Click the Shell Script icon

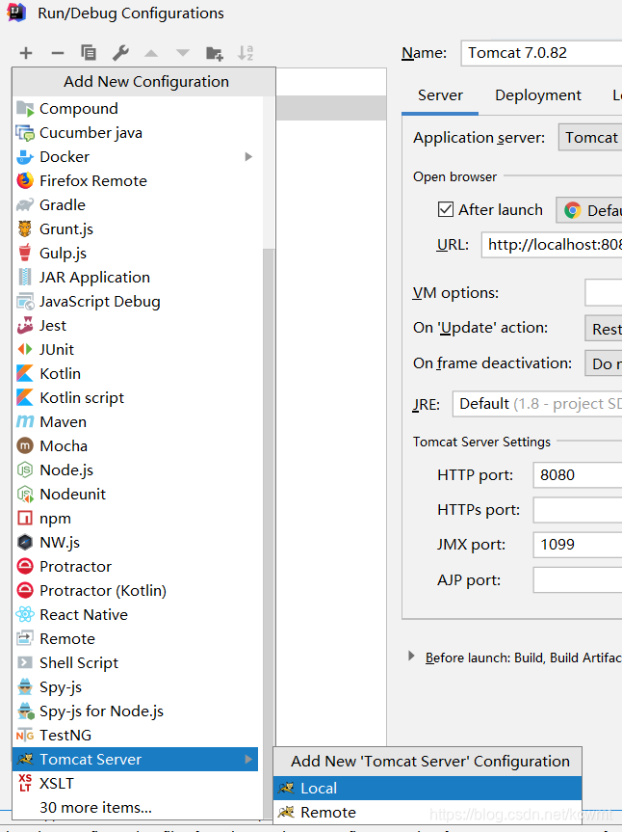click(25, 662)
